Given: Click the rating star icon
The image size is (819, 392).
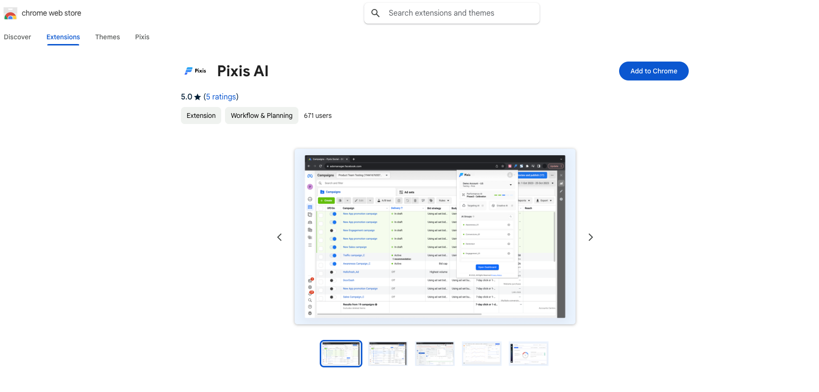Looking at the screenshot, I should 198,97.
